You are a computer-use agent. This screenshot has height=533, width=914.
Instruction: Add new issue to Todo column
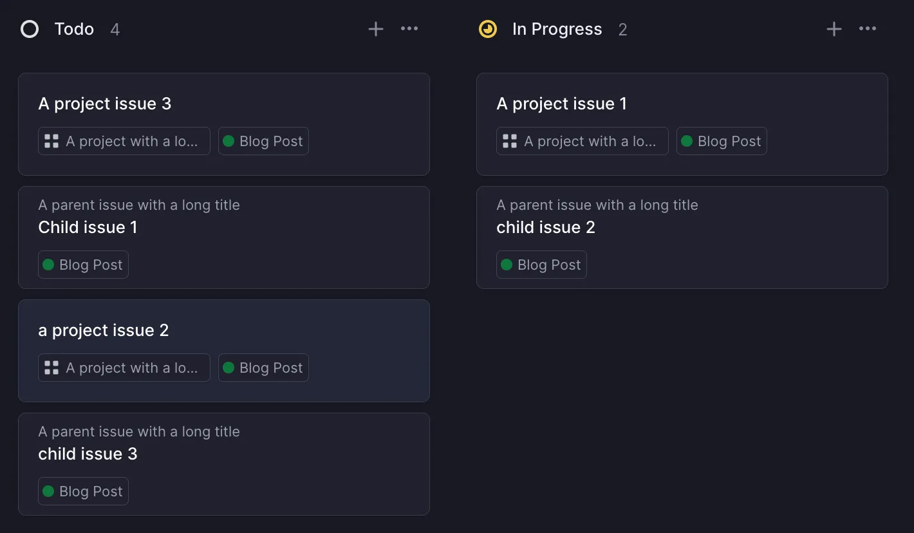tap(376, 29)
